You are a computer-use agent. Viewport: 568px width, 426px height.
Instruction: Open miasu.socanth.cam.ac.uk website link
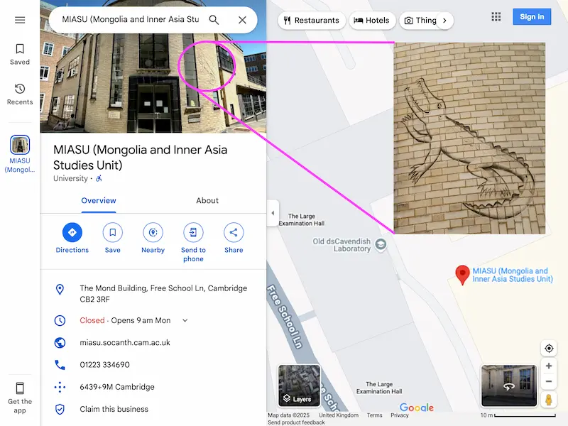click(125, 343)
